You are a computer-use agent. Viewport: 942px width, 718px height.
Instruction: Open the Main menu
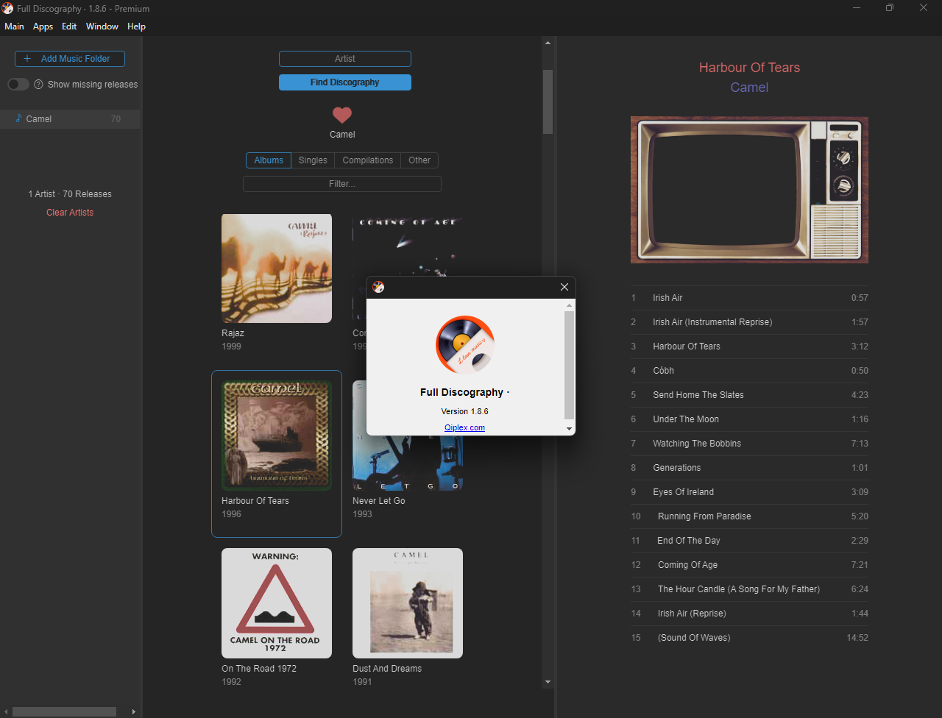14,26
